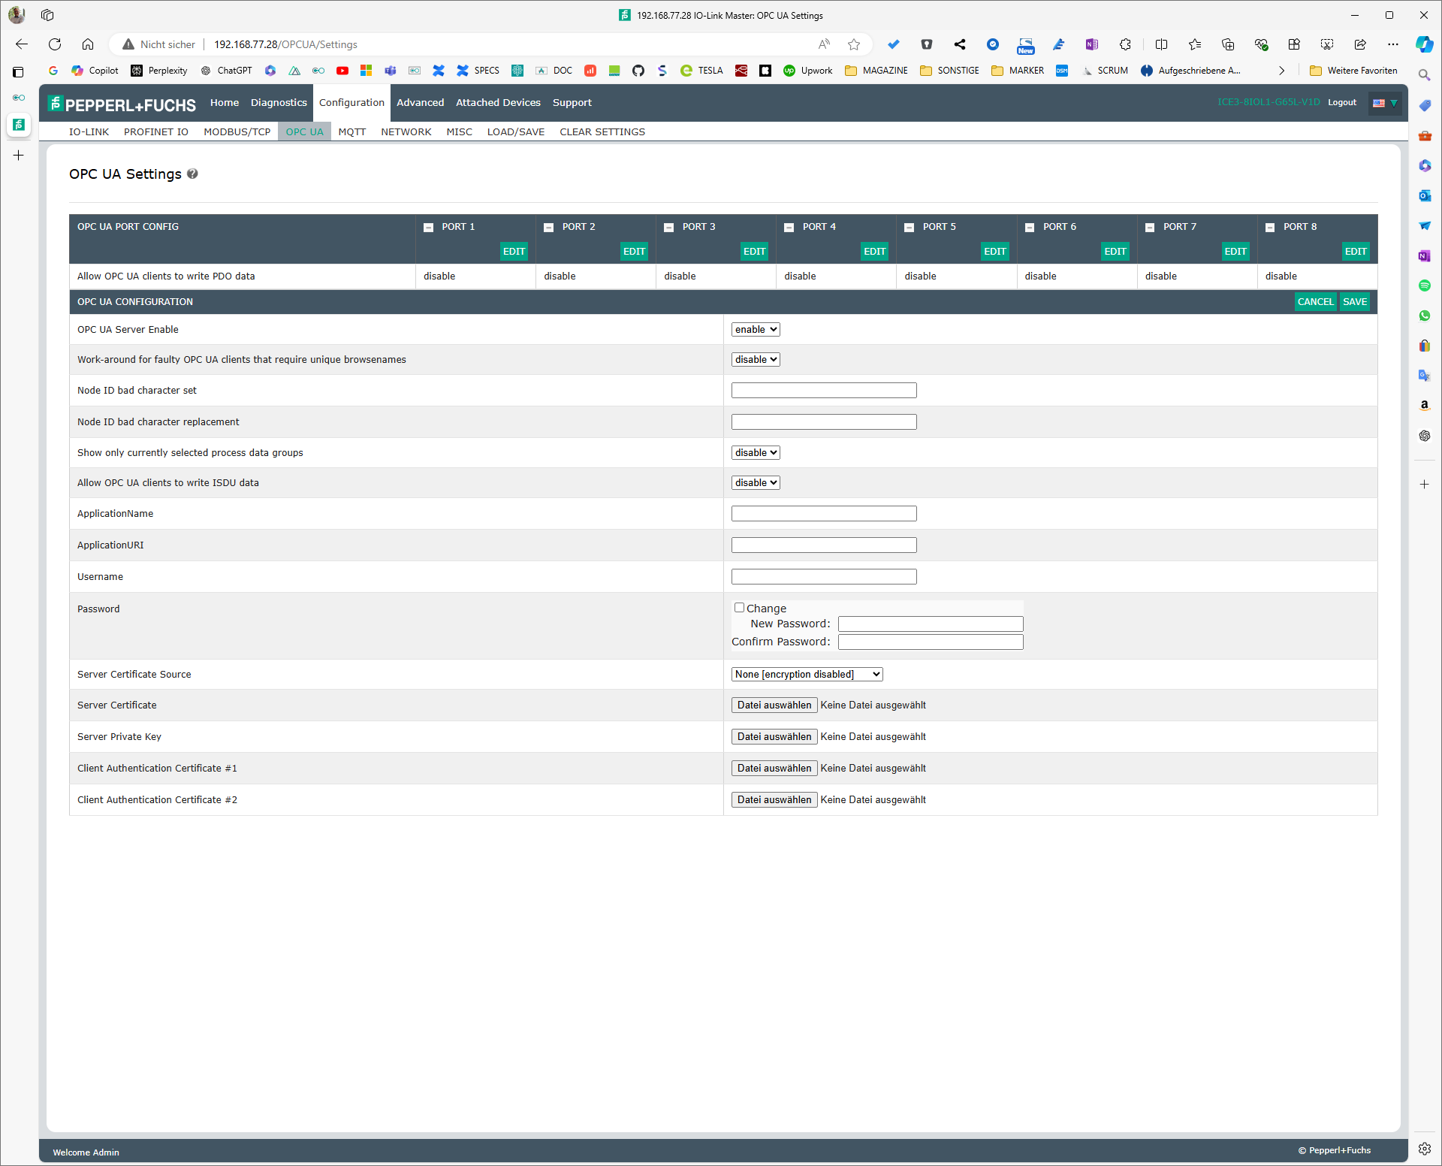
Task: Open unique browsenames work-around dropdown
Action: [x=756, y=360]
